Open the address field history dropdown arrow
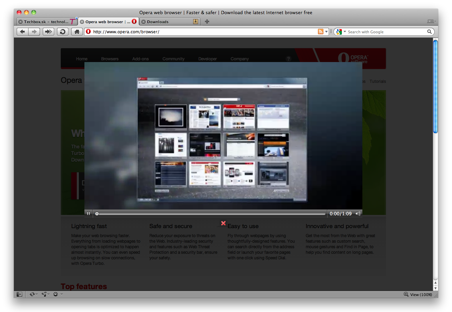Screen dimensions: 452x312 (326, 32)
